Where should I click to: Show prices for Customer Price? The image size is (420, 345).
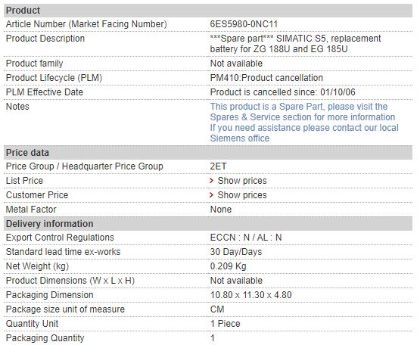(242, 195)
